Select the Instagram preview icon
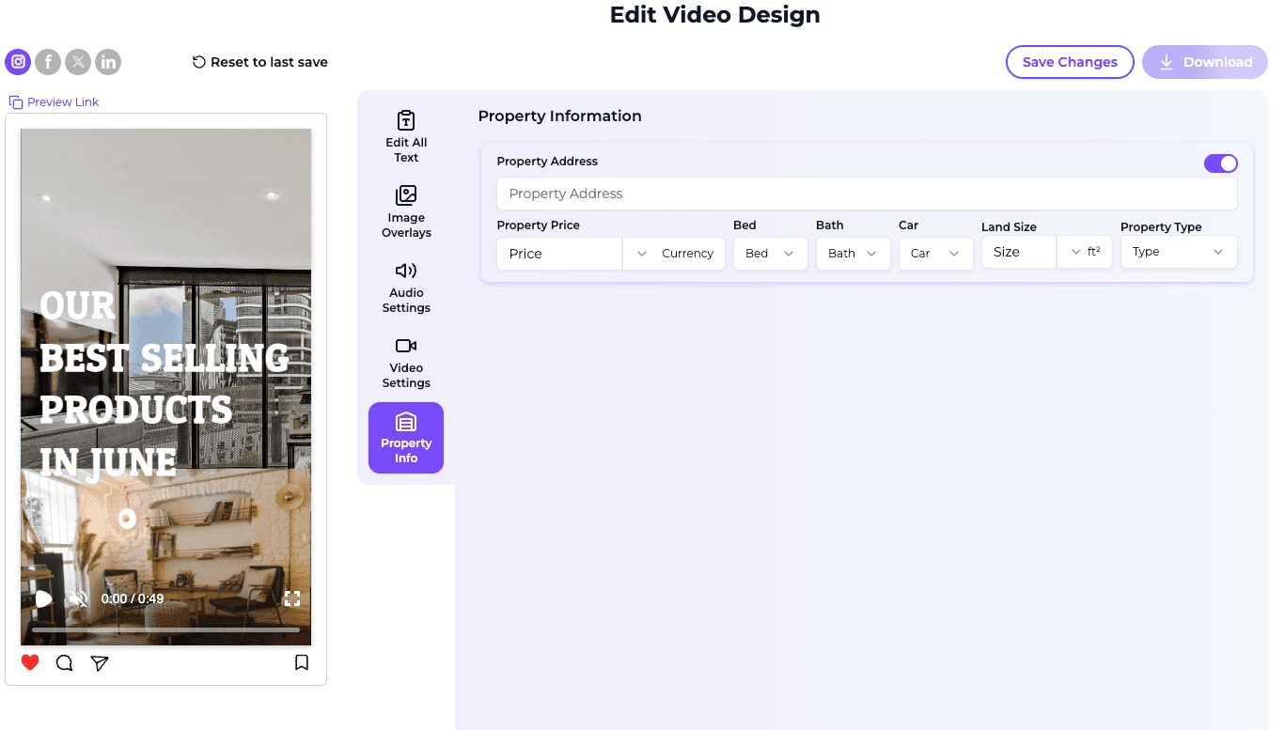 [x=18, y=62]
